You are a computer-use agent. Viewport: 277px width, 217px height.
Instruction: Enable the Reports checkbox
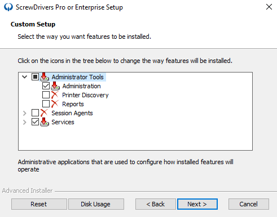[x=46, y=104]
